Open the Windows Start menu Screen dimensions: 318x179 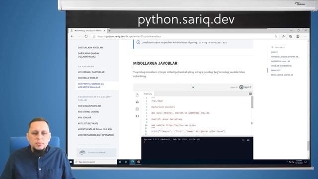(x=71, y=162)
